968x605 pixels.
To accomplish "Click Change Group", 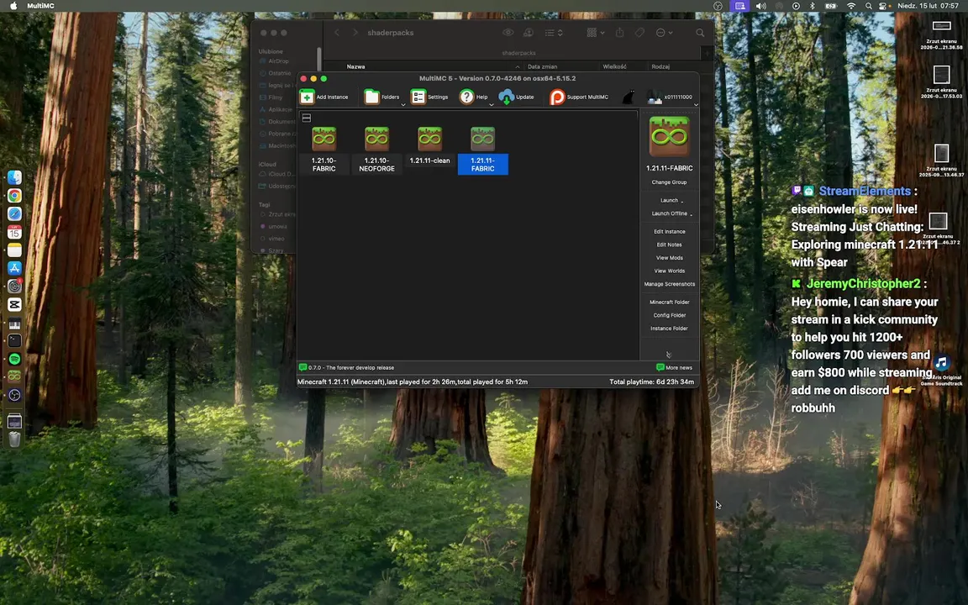I will pyautogui.click(x=669, y=182).
